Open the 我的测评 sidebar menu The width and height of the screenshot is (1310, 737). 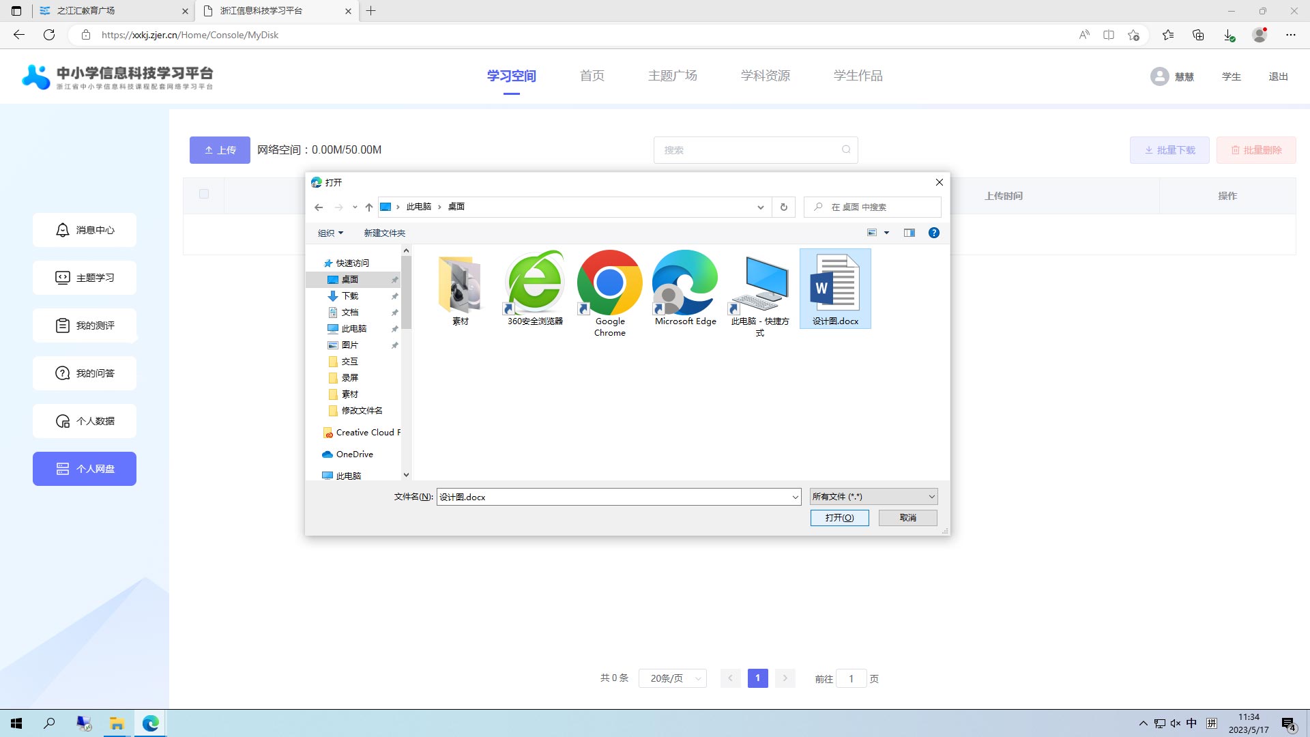click(x=85, y=326)
